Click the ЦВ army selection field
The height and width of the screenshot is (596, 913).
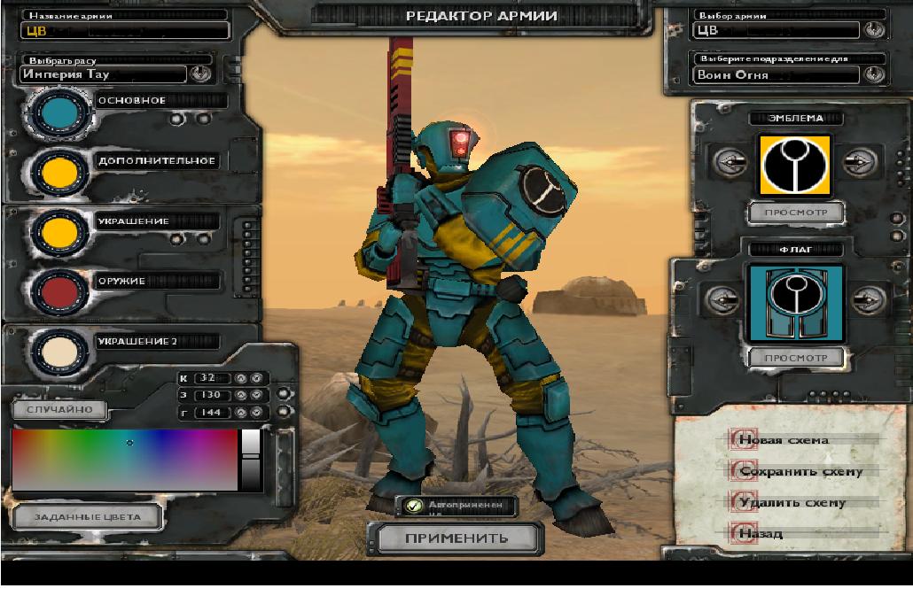pyautogui.click(x=776, y=30)
